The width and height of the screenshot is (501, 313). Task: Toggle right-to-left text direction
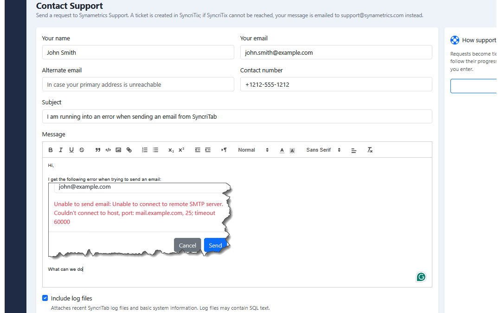pyautogui.click(x=224, y=150)
